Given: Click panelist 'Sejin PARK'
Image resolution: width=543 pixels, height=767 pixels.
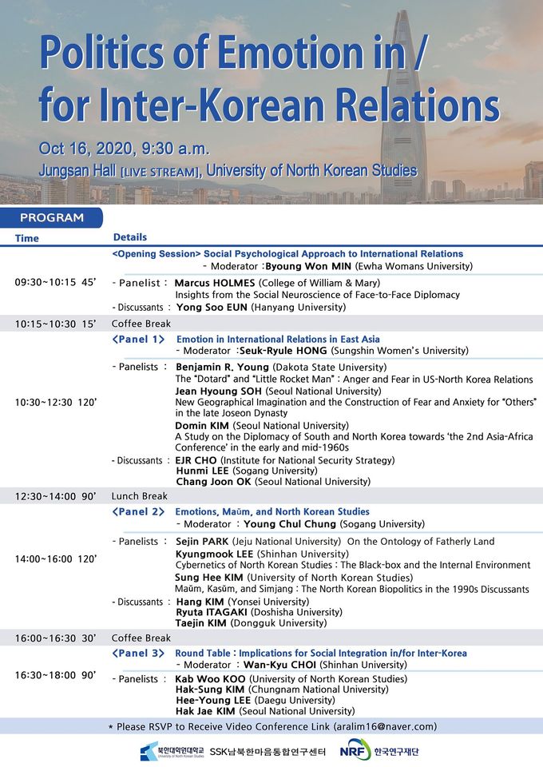Looking at the screenshot, I should tap(202, 542).
